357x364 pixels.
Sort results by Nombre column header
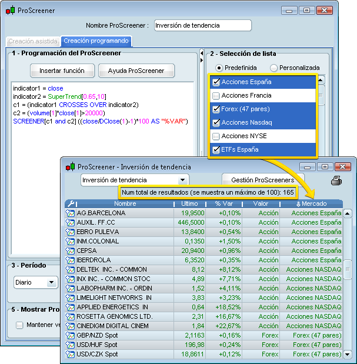point(125,204)
